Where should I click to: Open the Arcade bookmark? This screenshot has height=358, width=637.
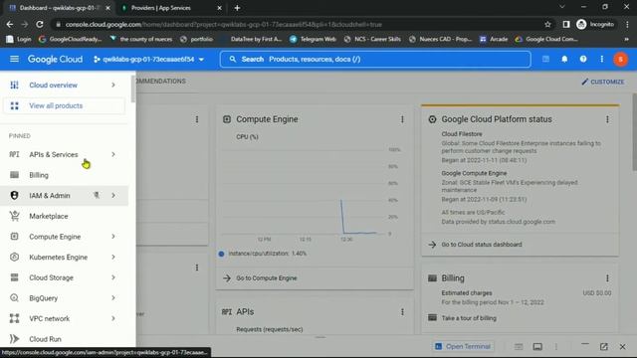click(494, 40)
